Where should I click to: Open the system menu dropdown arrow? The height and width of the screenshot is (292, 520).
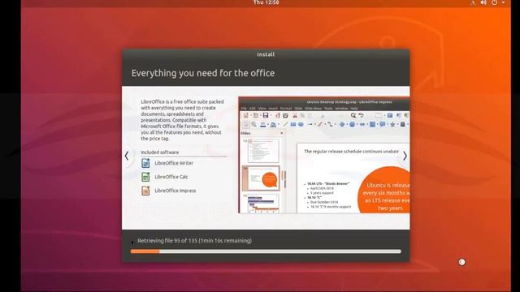click(504, 2)
